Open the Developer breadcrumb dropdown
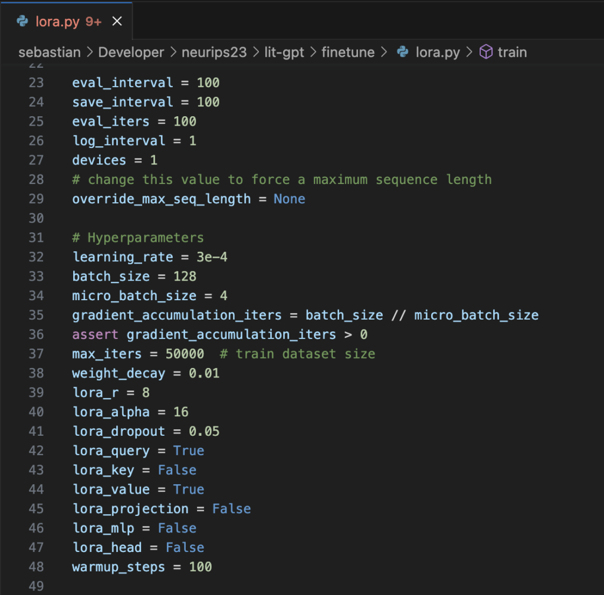This screenshot has height=595, width=604. (131, 52)
